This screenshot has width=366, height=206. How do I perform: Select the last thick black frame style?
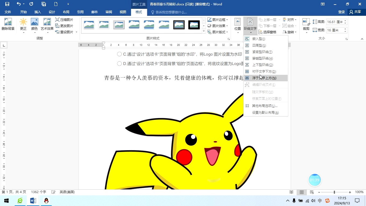click(194, 25)
